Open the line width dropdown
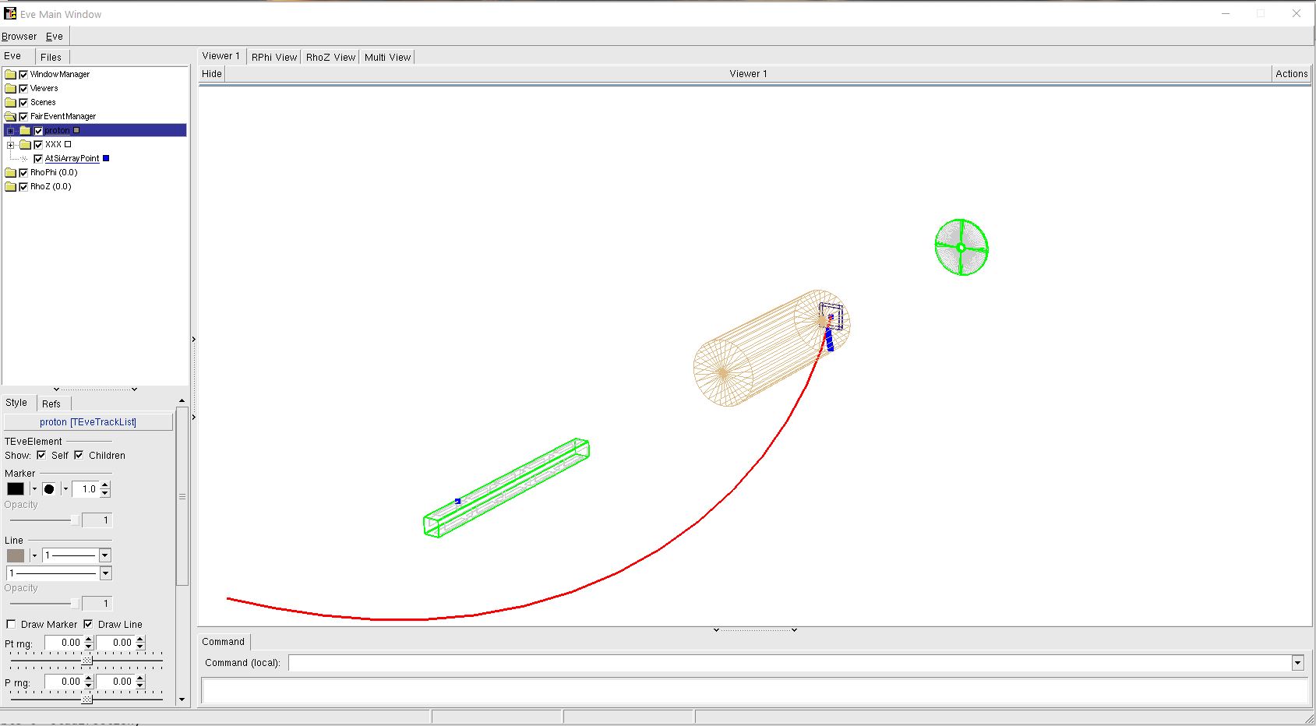Screen dimensions: 1316x726 105,555
